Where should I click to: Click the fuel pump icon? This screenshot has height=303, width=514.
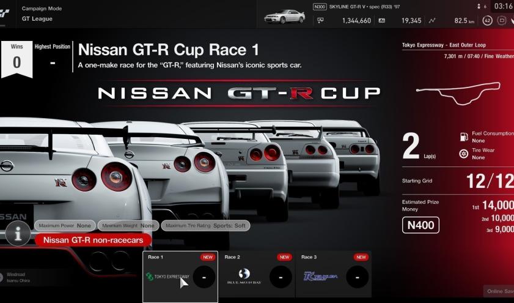tap(463, 137)
